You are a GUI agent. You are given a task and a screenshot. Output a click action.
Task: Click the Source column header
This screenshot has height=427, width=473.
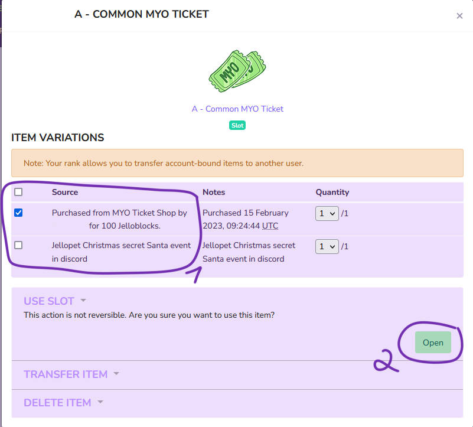[65, 192]
